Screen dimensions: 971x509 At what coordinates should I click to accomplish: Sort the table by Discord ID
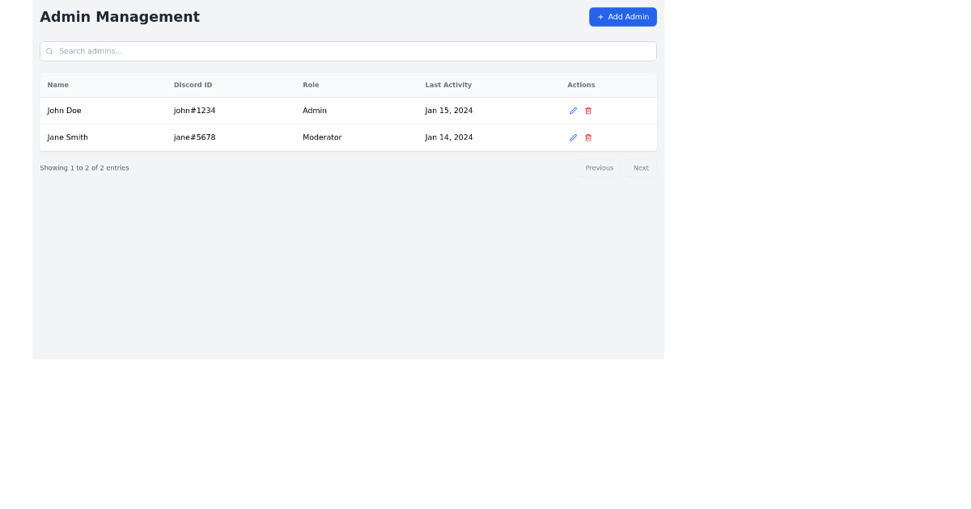click(x=193, y=85)
